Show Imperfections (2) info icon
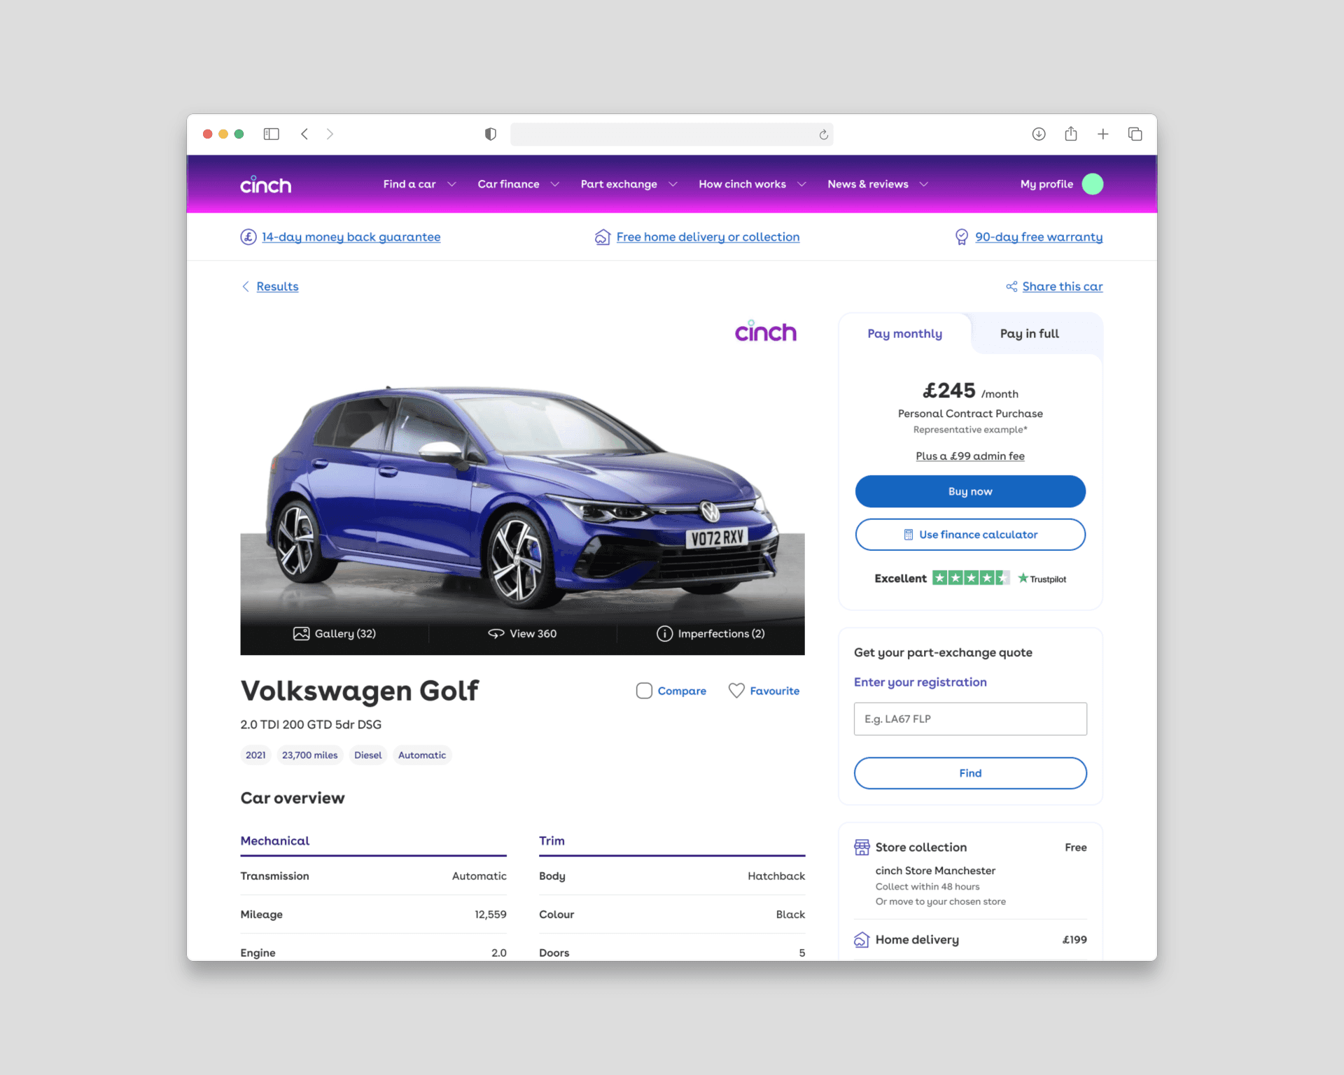The height and width of the screenshot is (1075, 1344). pyautogui.click(x=664, y=633)
